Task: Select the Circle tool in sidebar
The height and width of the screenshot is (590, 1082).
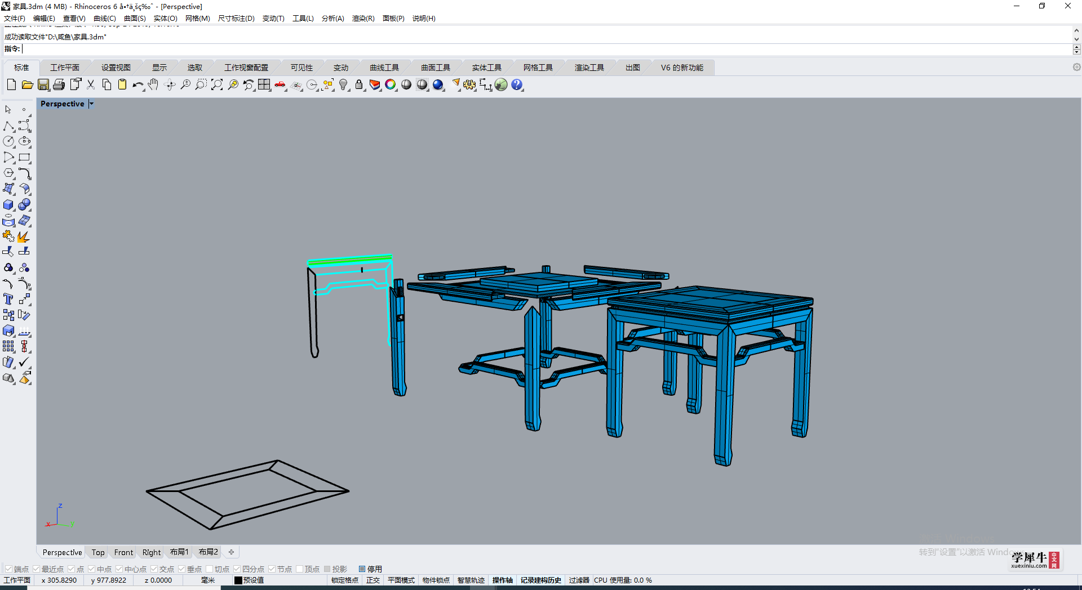Action: [8, 141]
